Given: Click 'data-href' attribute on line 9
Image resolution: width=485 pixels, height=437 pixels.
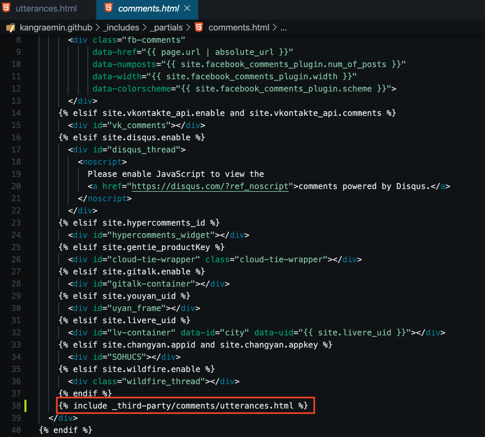Looking at the screenshot, I should tap(115, 52).
